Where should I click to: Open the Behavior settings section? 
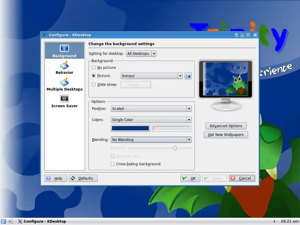(x=64, y=68)
